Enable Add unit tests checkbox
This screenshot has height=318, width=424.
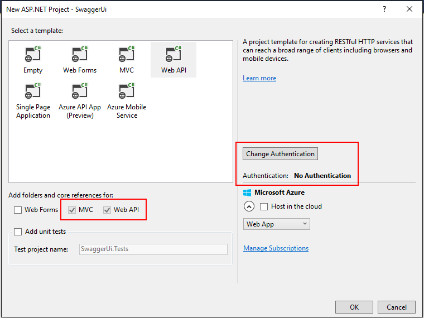pyautogui.click(x=18, y=232)
